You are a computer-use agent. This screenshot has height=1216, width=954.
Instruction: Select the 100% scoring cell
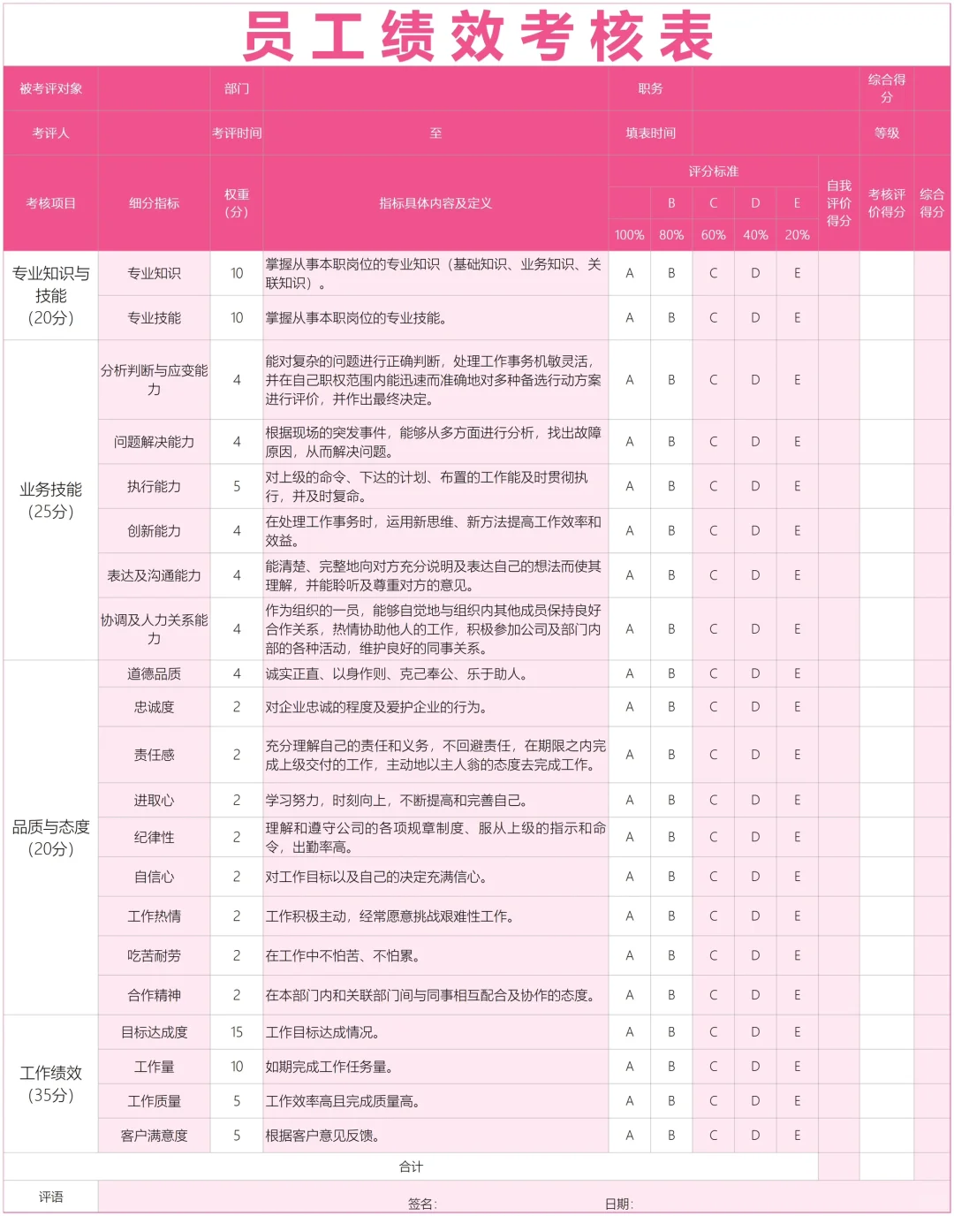point(630,235)
